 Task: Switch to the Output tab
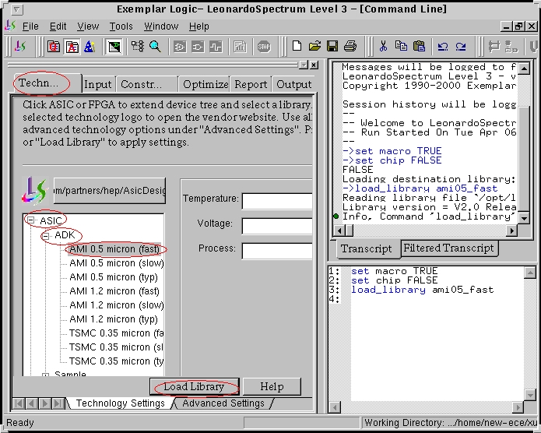point(293,84)
